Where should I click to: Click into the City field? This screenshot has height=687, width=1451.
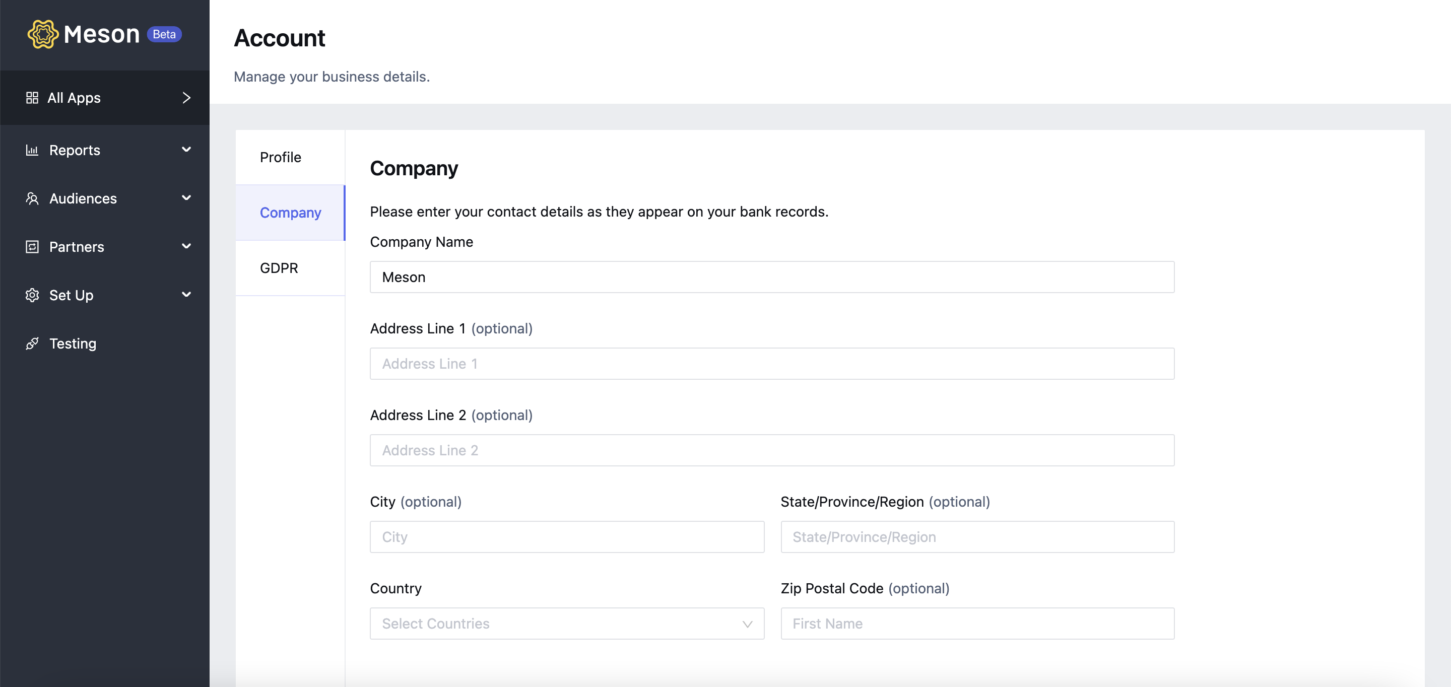pos(567,536)
